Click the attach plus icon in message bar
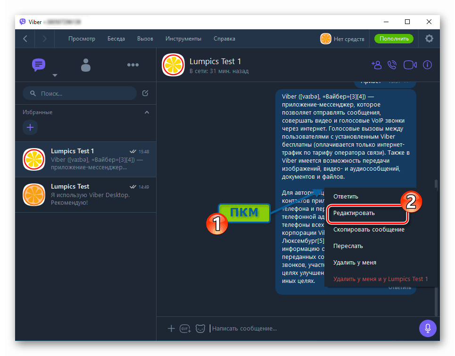Screen dimensions: 455x356 171,329
